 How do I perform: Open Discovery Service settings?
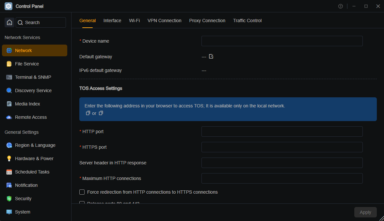(35, 90)
